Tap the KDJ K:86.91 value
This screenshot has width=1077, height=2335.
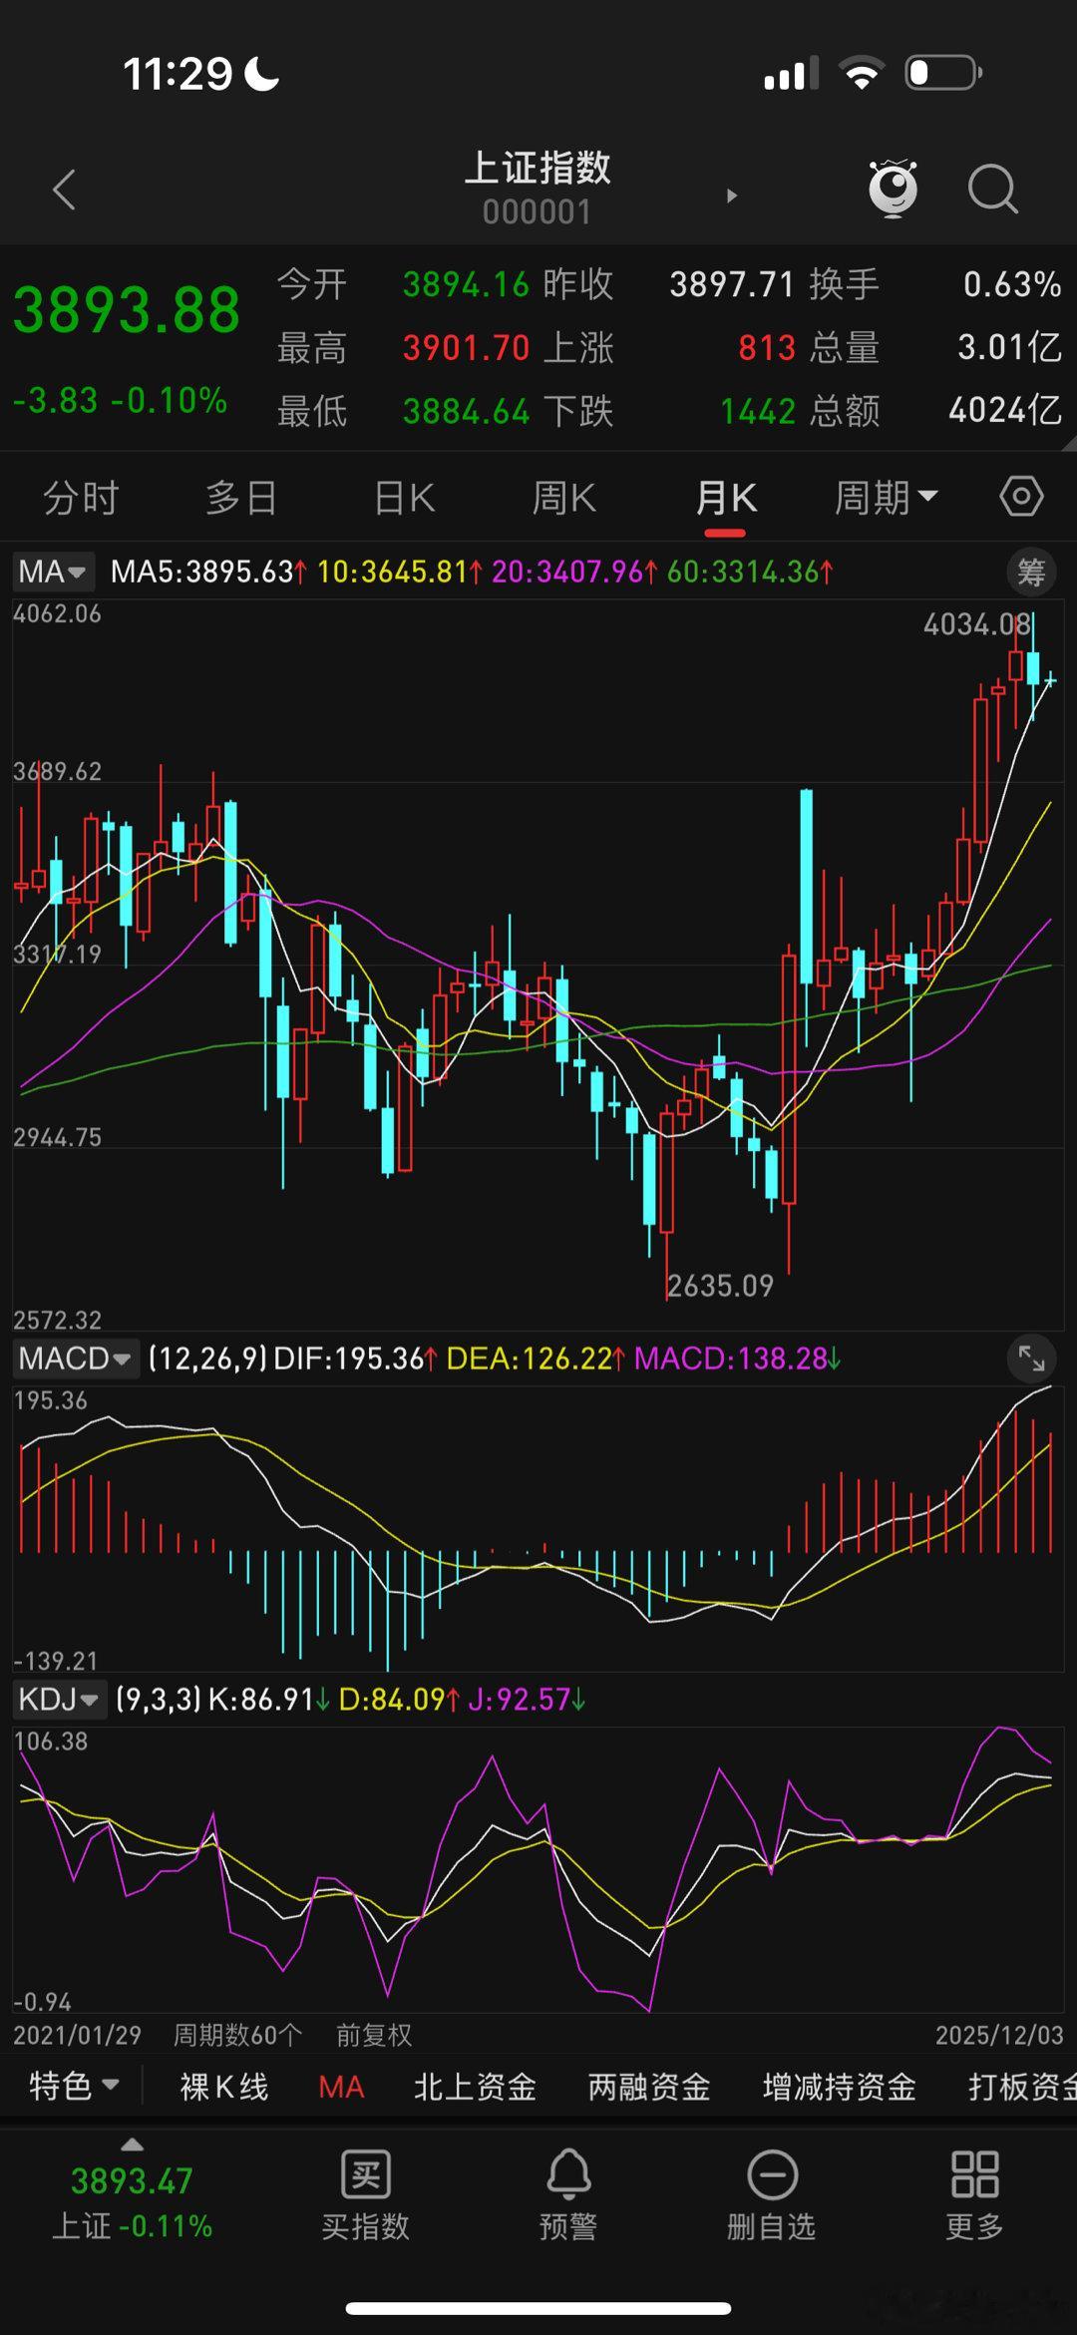(269, 1700)
